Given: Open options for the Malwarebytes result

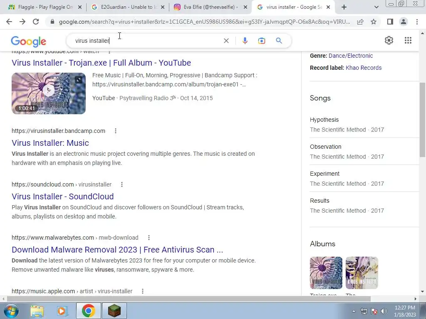Looking at the screenshot, I should (x=149, y=238).
